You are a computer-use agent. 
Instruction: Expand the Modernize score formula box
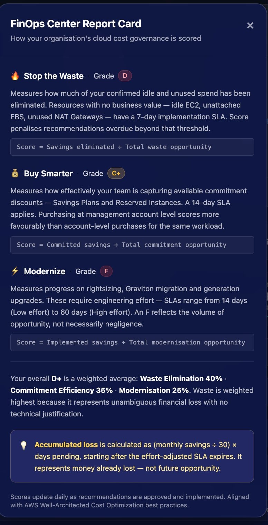coord(132,342)
